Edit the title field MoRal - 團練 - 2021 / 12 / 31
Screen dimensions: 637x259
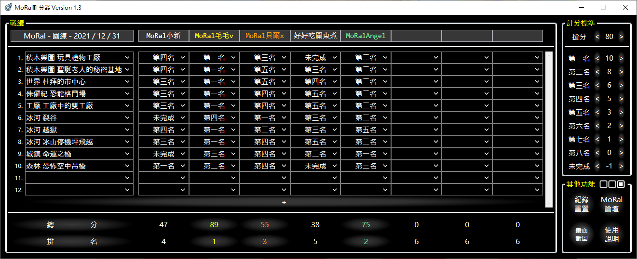point(72,36)
